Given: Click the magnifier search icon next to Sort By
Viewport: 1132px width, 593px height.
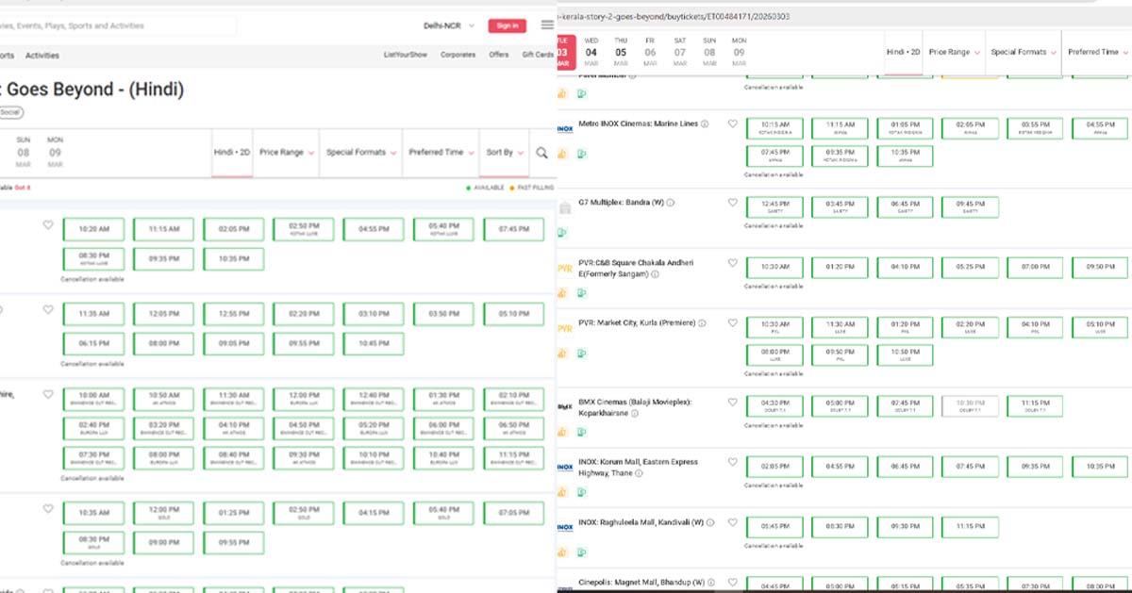Looking at the screenshot, I should pyautogui.click(x=541, y=153).
